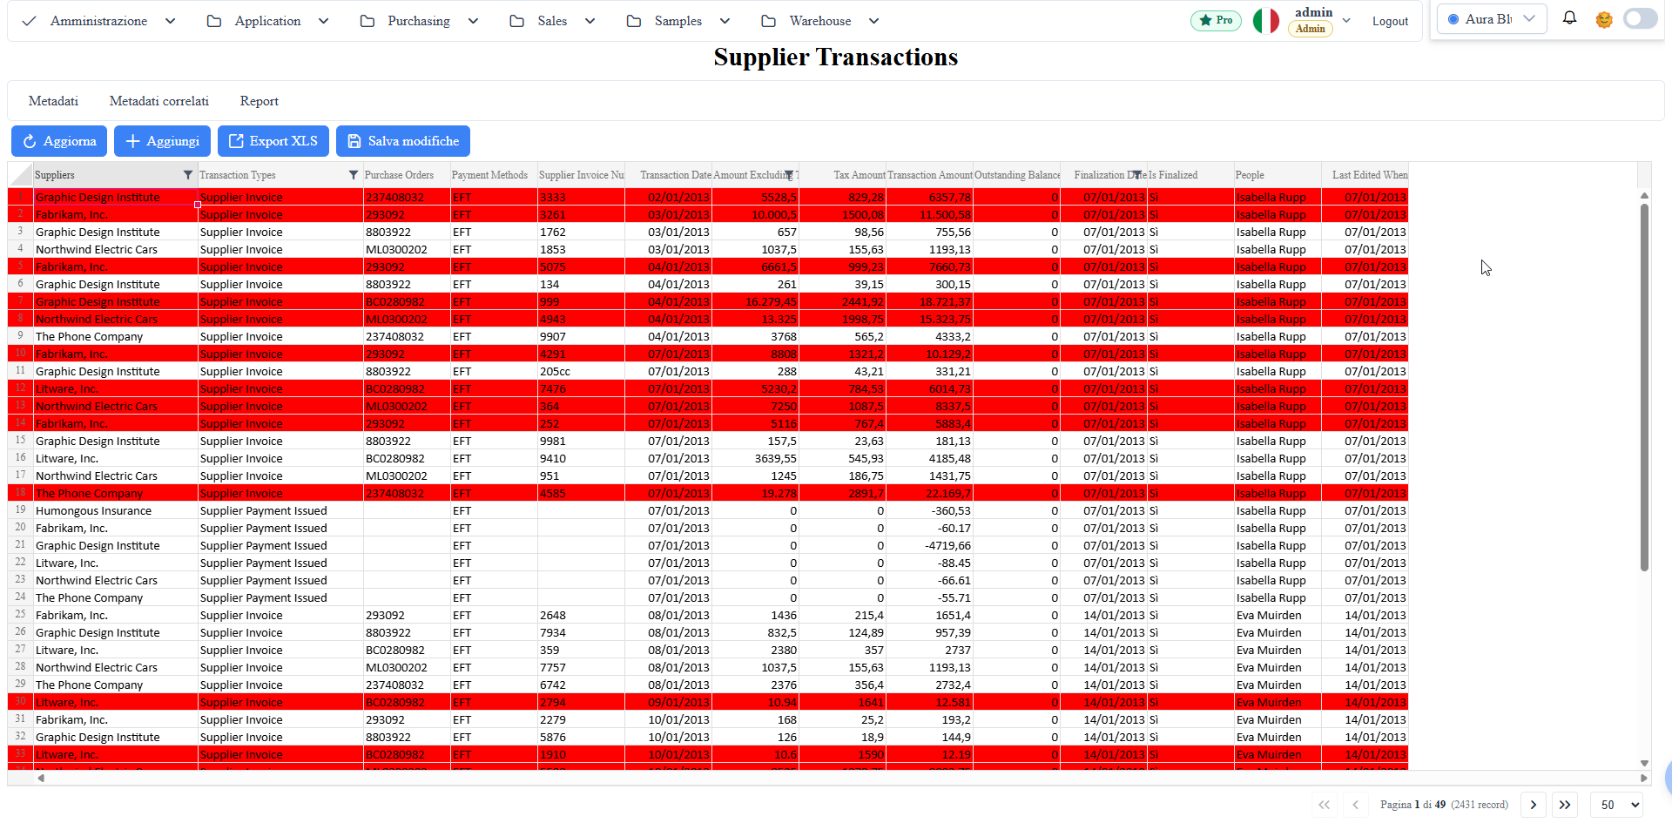Select all rows via grid corner
This screenshot has height=823, width=1672.
[21, 175]
